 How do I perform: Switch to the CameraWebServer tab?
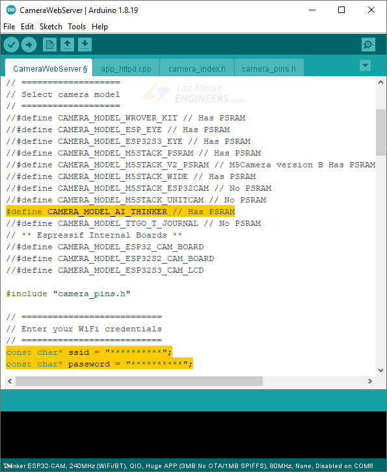coord(49,68)
